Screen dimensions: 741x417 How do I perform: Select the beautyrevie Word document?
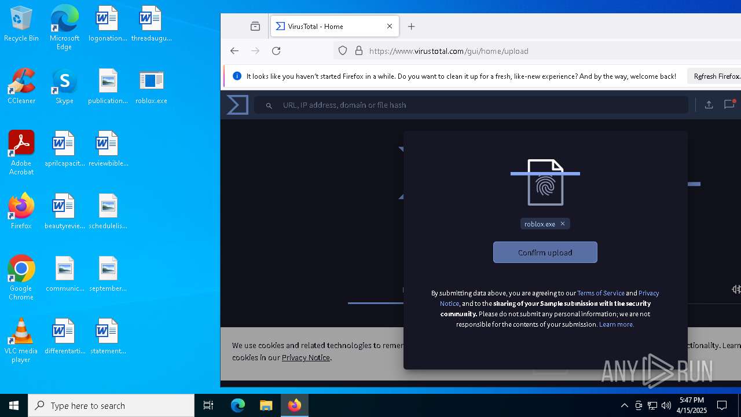point(64,212)
